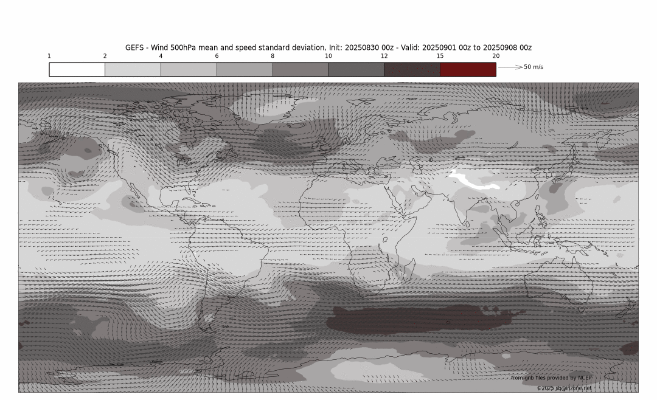Click the legend tick label "20"
The height and width of the screenshot is (400, 657).
(x=496, y=56)
